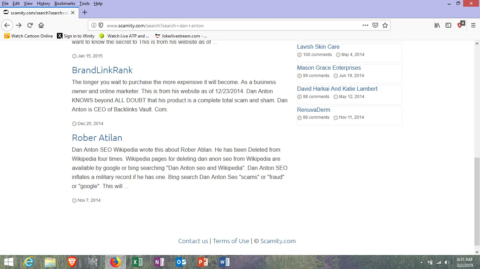Open the File menu
The width and height of the screenshot is (480, 269).
[x=5, y=4]
